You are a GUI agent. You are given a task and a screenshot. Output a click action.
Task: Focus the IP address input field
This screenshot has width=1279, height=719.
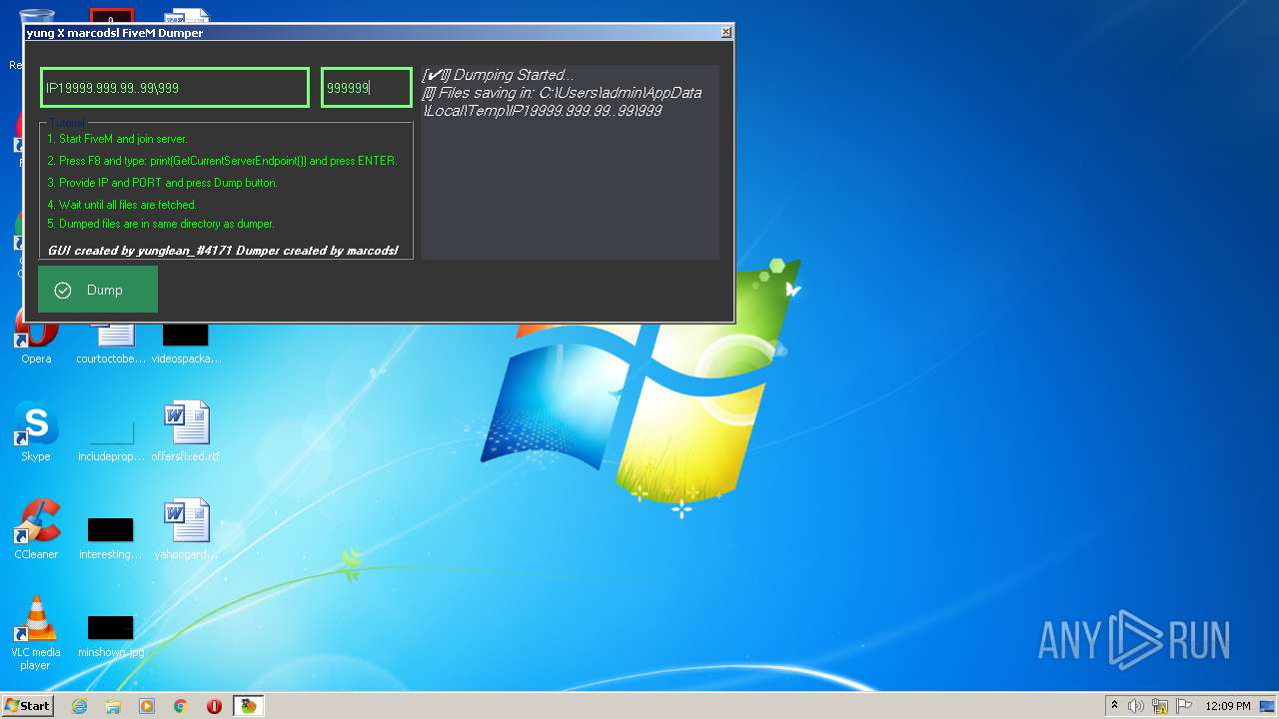(175, 88)
